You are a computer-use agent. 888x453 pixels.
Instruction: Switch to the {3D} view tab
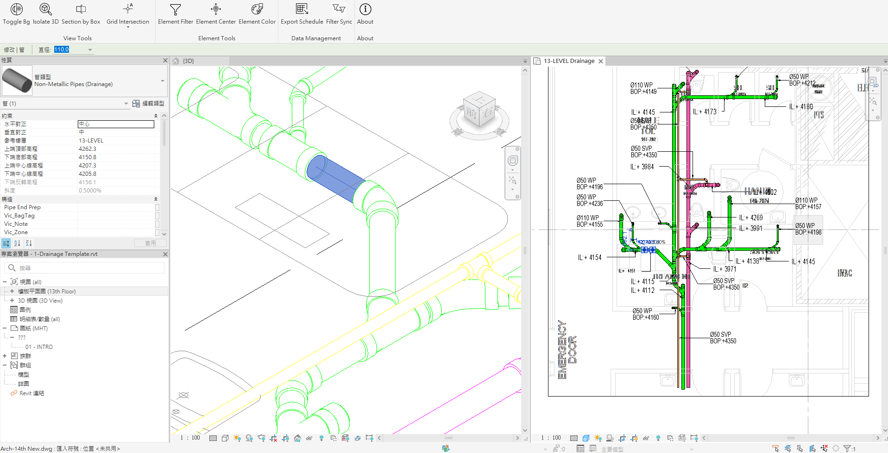pos(188,61)
